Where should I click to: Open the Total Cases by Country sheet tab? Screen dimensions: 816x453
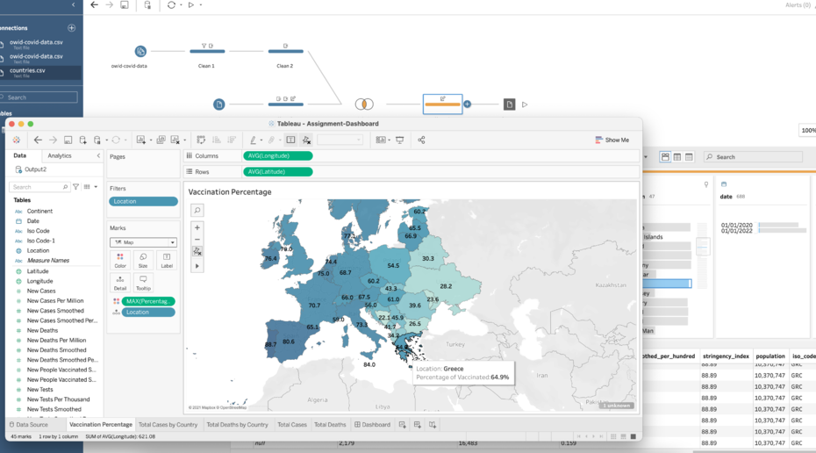[168, 424]
